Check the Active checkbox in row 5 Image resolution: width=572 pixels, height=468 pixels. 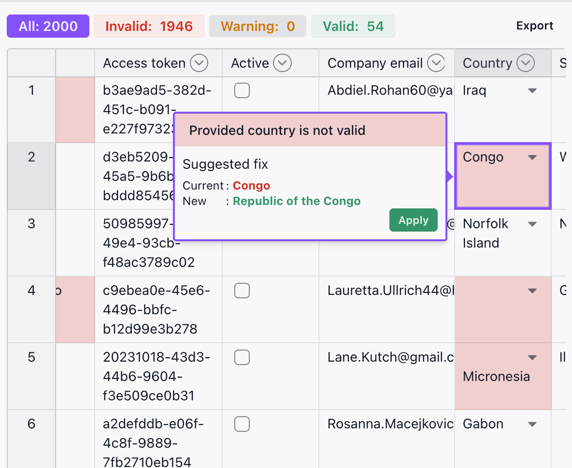pyautogui.click(x=242, y=357)
